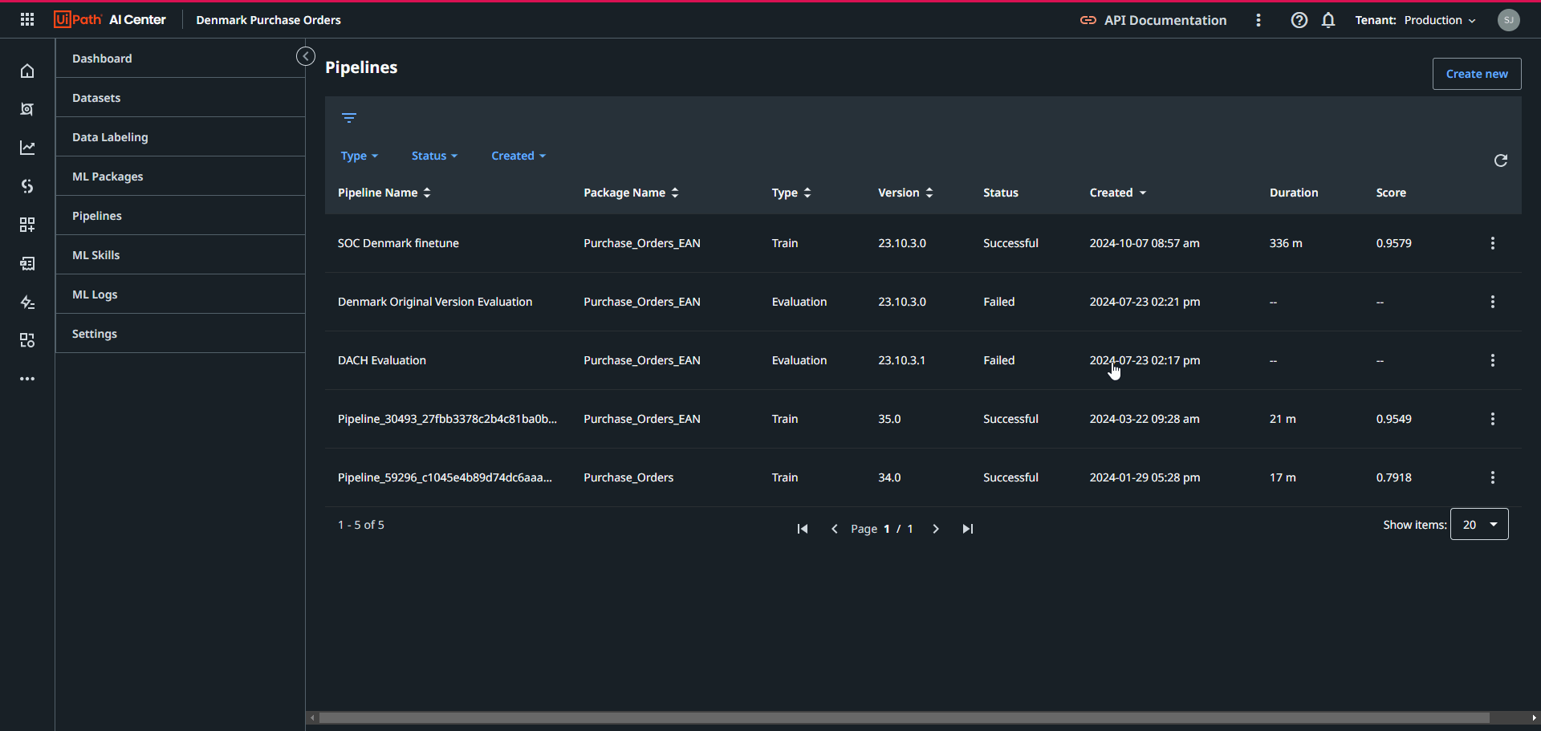Switch to the ML Logs section
The height and width of the screenshot is (731, 1541).
pyautogui.click(x=94, y=294)
